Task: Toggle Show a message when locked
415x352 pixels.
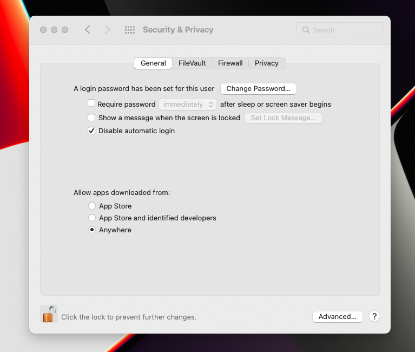Action: tap(91, 118)
